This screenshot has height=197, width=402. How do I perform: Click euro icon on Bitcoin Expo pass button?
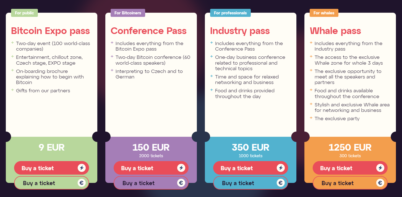pos(82,183)
